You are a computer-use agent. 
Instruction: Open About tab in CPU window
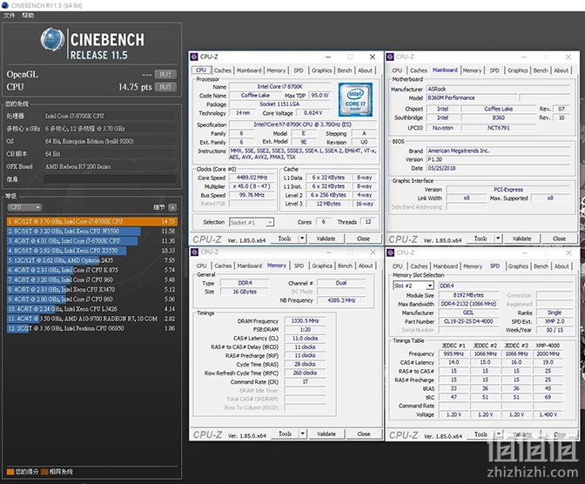point(366,71)
